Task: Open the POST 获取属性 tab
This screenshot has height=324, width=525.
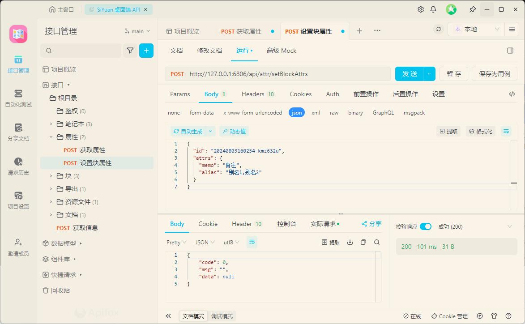Action: coord(241,31)
